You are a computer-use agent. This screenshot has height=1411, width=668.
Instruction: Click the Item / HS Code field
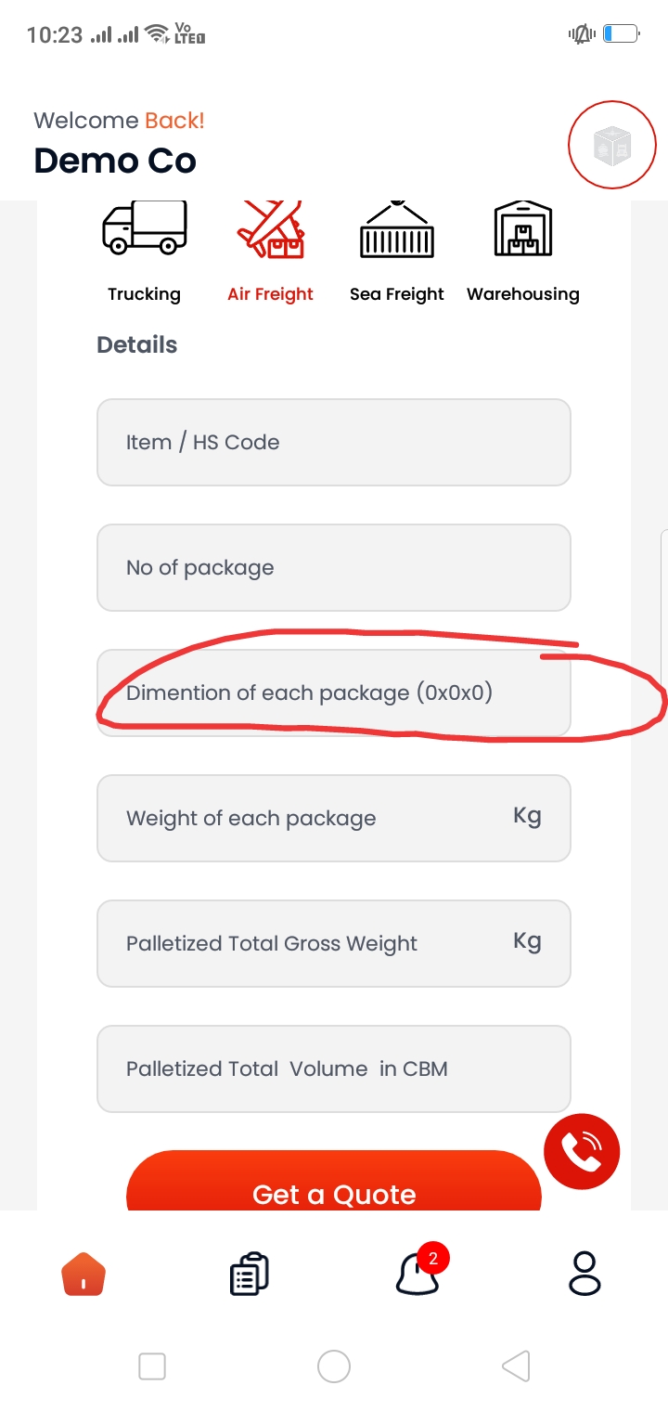[x=334, y=442]
